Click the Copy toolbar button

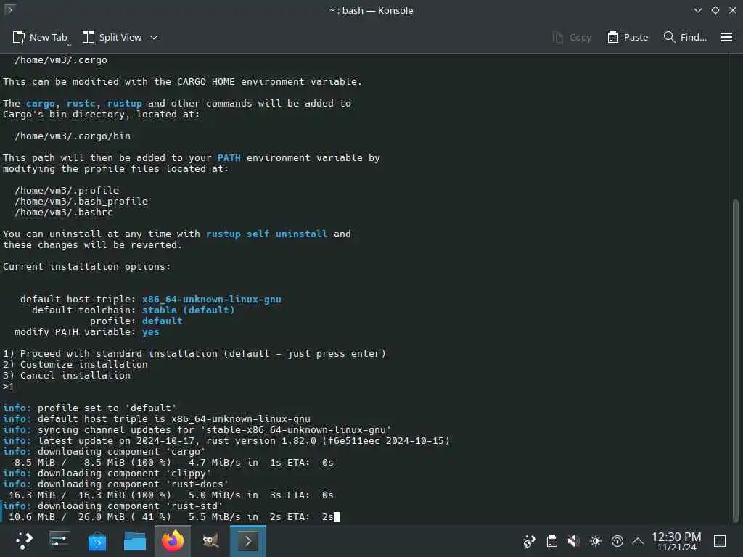pyautogui.click(x=572, y=38)
